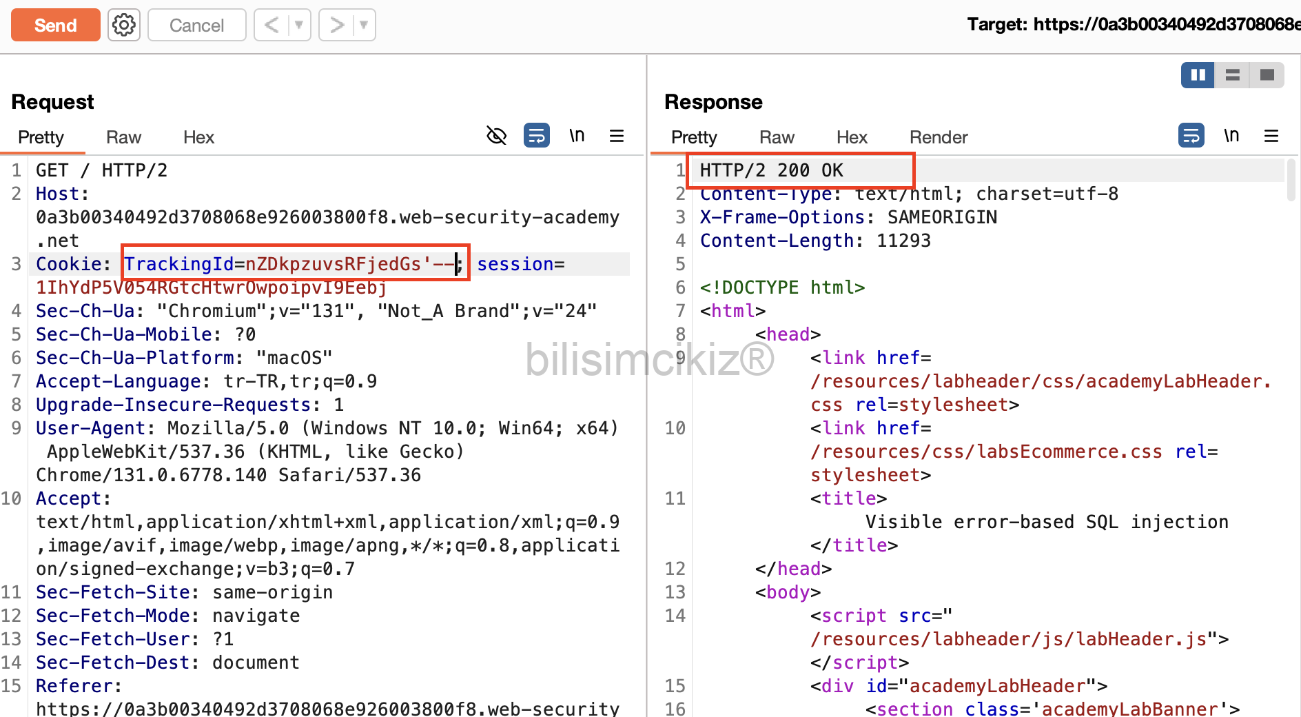Open the request settings gear icon
The image size is (1301, 717).
click(x=124, y=26)
